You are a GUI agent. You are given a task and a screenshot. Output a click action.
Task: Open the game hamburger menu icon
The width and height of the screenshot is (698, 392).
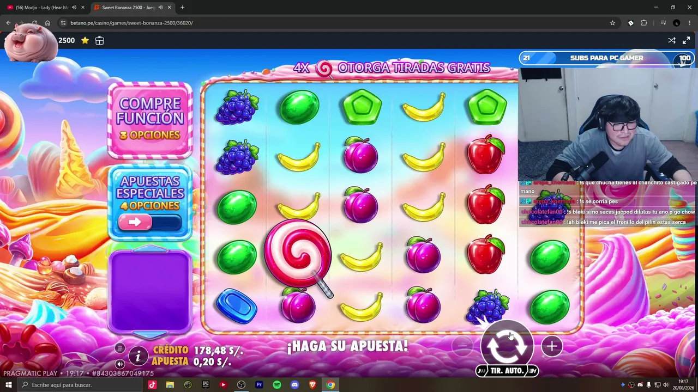pos(120,348)
